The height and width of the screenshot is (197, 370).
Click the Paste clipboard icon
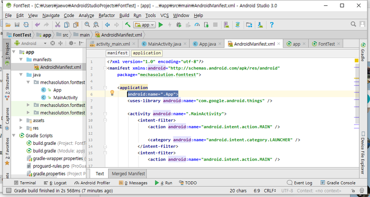point(76,25)
